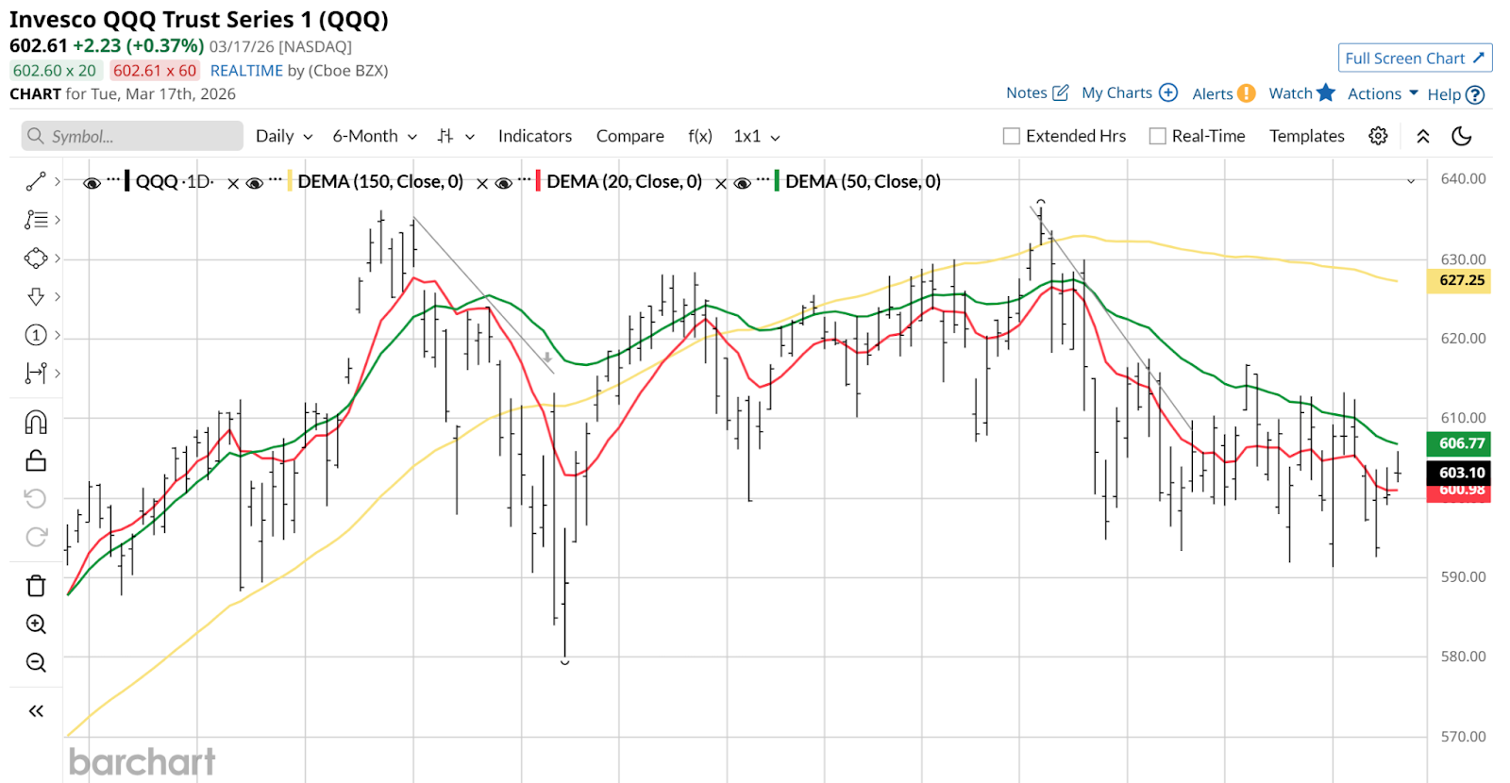Screen dimensions: 1510x783
Task: Open the My Charts link
Action: click(x=1116, y=92)
